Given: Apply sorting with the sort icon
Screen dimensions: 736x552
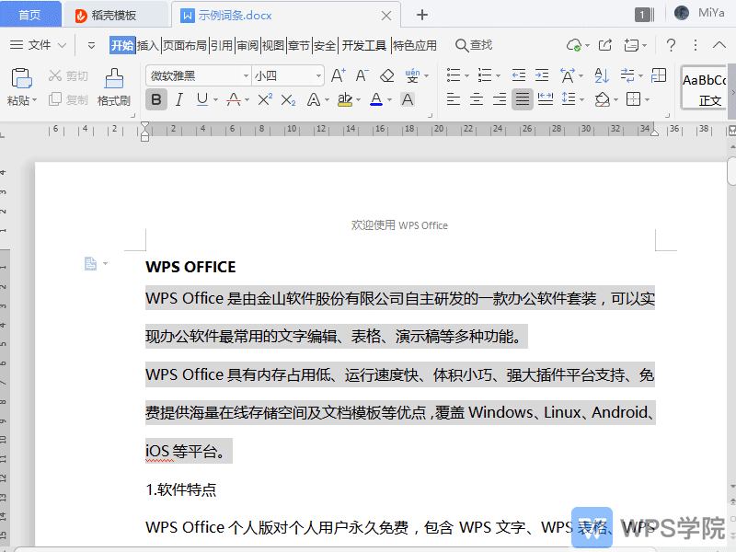Looking at the screenshot, I should pos(600,75).
